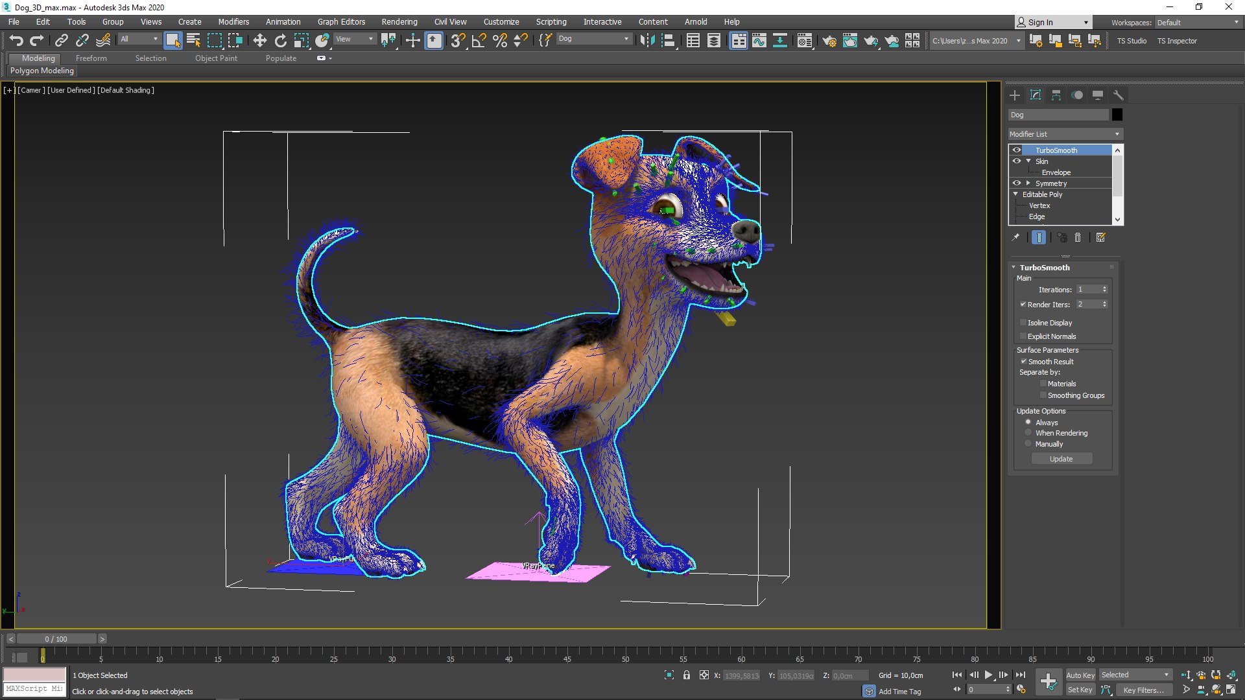Click the Configure Modifier Sets icon
The height and width of the screenshot is (700, 1245).
click(x=1100, y=237)
